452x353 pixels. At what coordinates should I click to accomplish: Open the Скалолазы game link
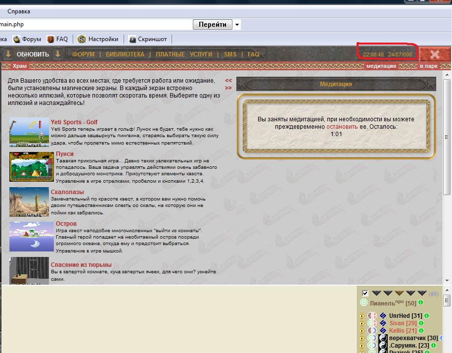click(x=67, y=192)
